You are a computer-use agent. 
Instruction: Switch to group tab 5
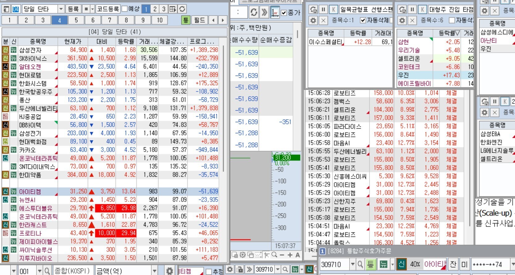76,20
